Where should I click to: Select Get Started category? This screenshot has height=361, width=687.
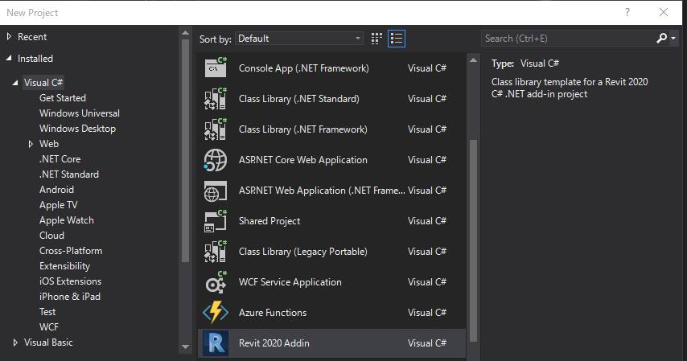click(x=63, y=98)
